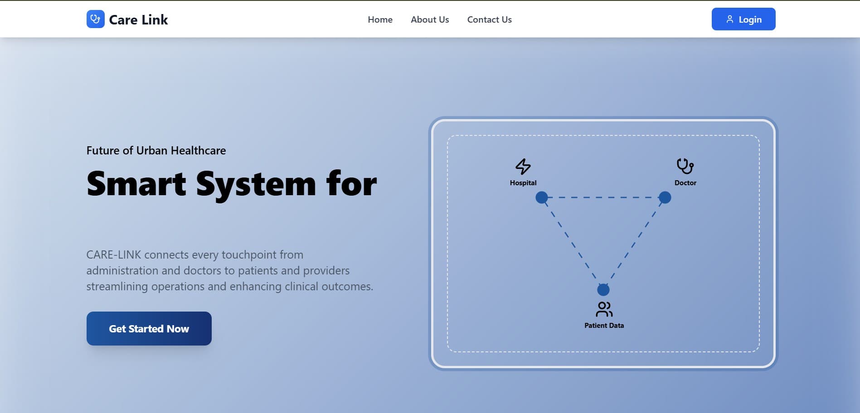The width and height of the screenshot is (860, 413).
Task: Select the Patient Data node dot
Action: 603,289
